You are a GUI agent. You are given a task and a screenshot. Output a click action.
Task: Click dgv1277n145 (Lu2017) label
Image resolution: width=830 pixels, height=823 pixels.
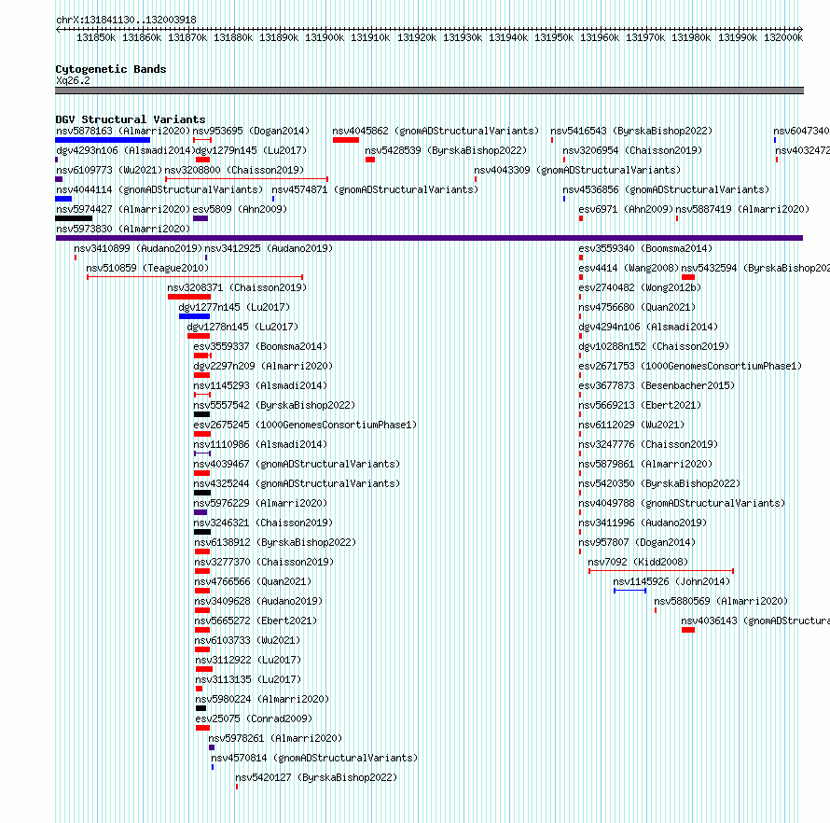(x=234, y=307)
